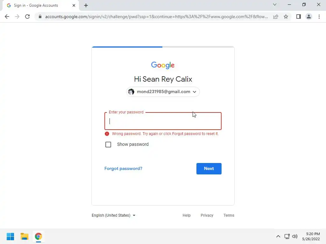
Task: Click the Hi Sean Rey Calix heading
Action: [163, 79]
